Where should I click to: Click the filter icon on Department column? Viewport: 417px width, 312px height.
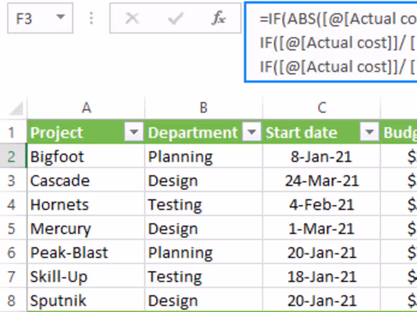coord(252,132)
